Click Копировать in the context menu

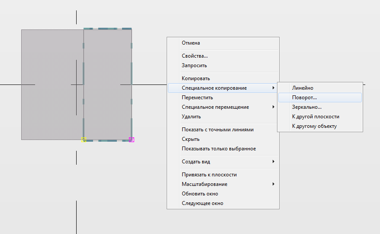click(196, 78)
